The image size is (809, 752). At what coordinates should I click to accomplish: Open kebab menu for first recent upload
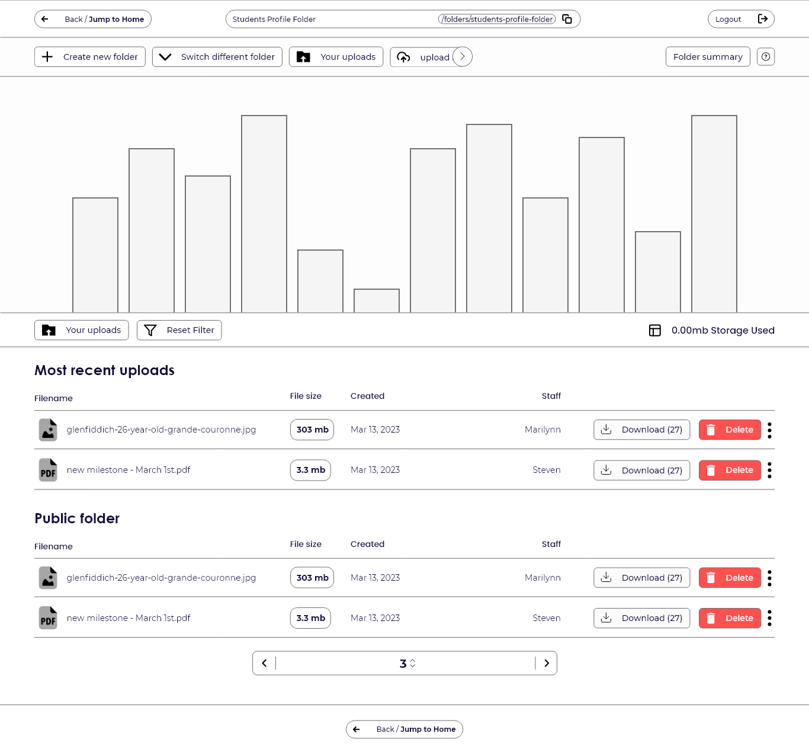[769, 430]
